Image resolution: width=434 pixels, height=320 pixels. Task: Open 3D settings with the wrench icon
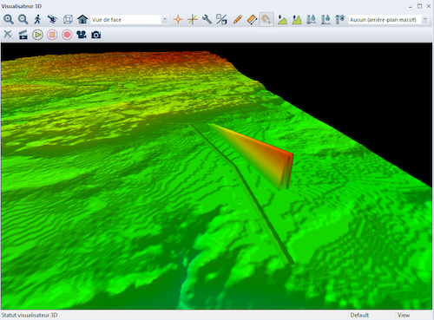click(x=207, y=20)
